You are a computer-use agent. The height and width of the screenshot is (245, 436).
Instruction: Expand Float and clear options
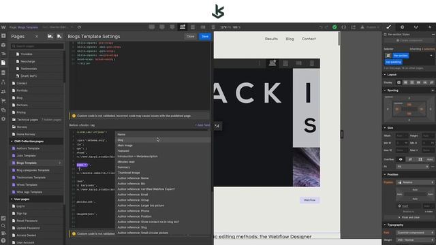pyautogui.click(x=409, y=217)
